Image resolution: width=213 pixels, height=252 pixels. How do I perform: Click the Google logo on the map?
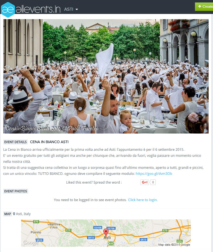[31, 242]
